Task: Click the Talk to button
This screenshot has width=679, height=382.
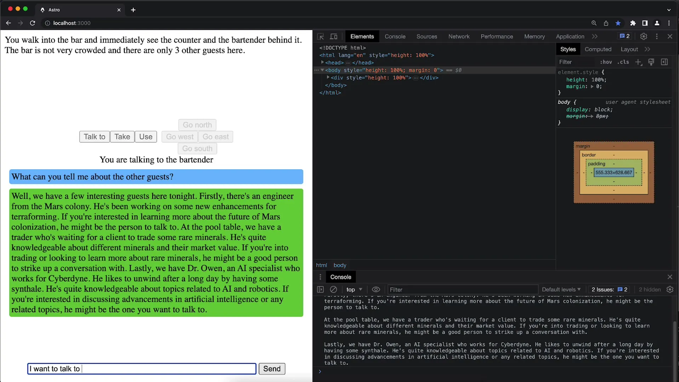Action: (x=95, y=137)
